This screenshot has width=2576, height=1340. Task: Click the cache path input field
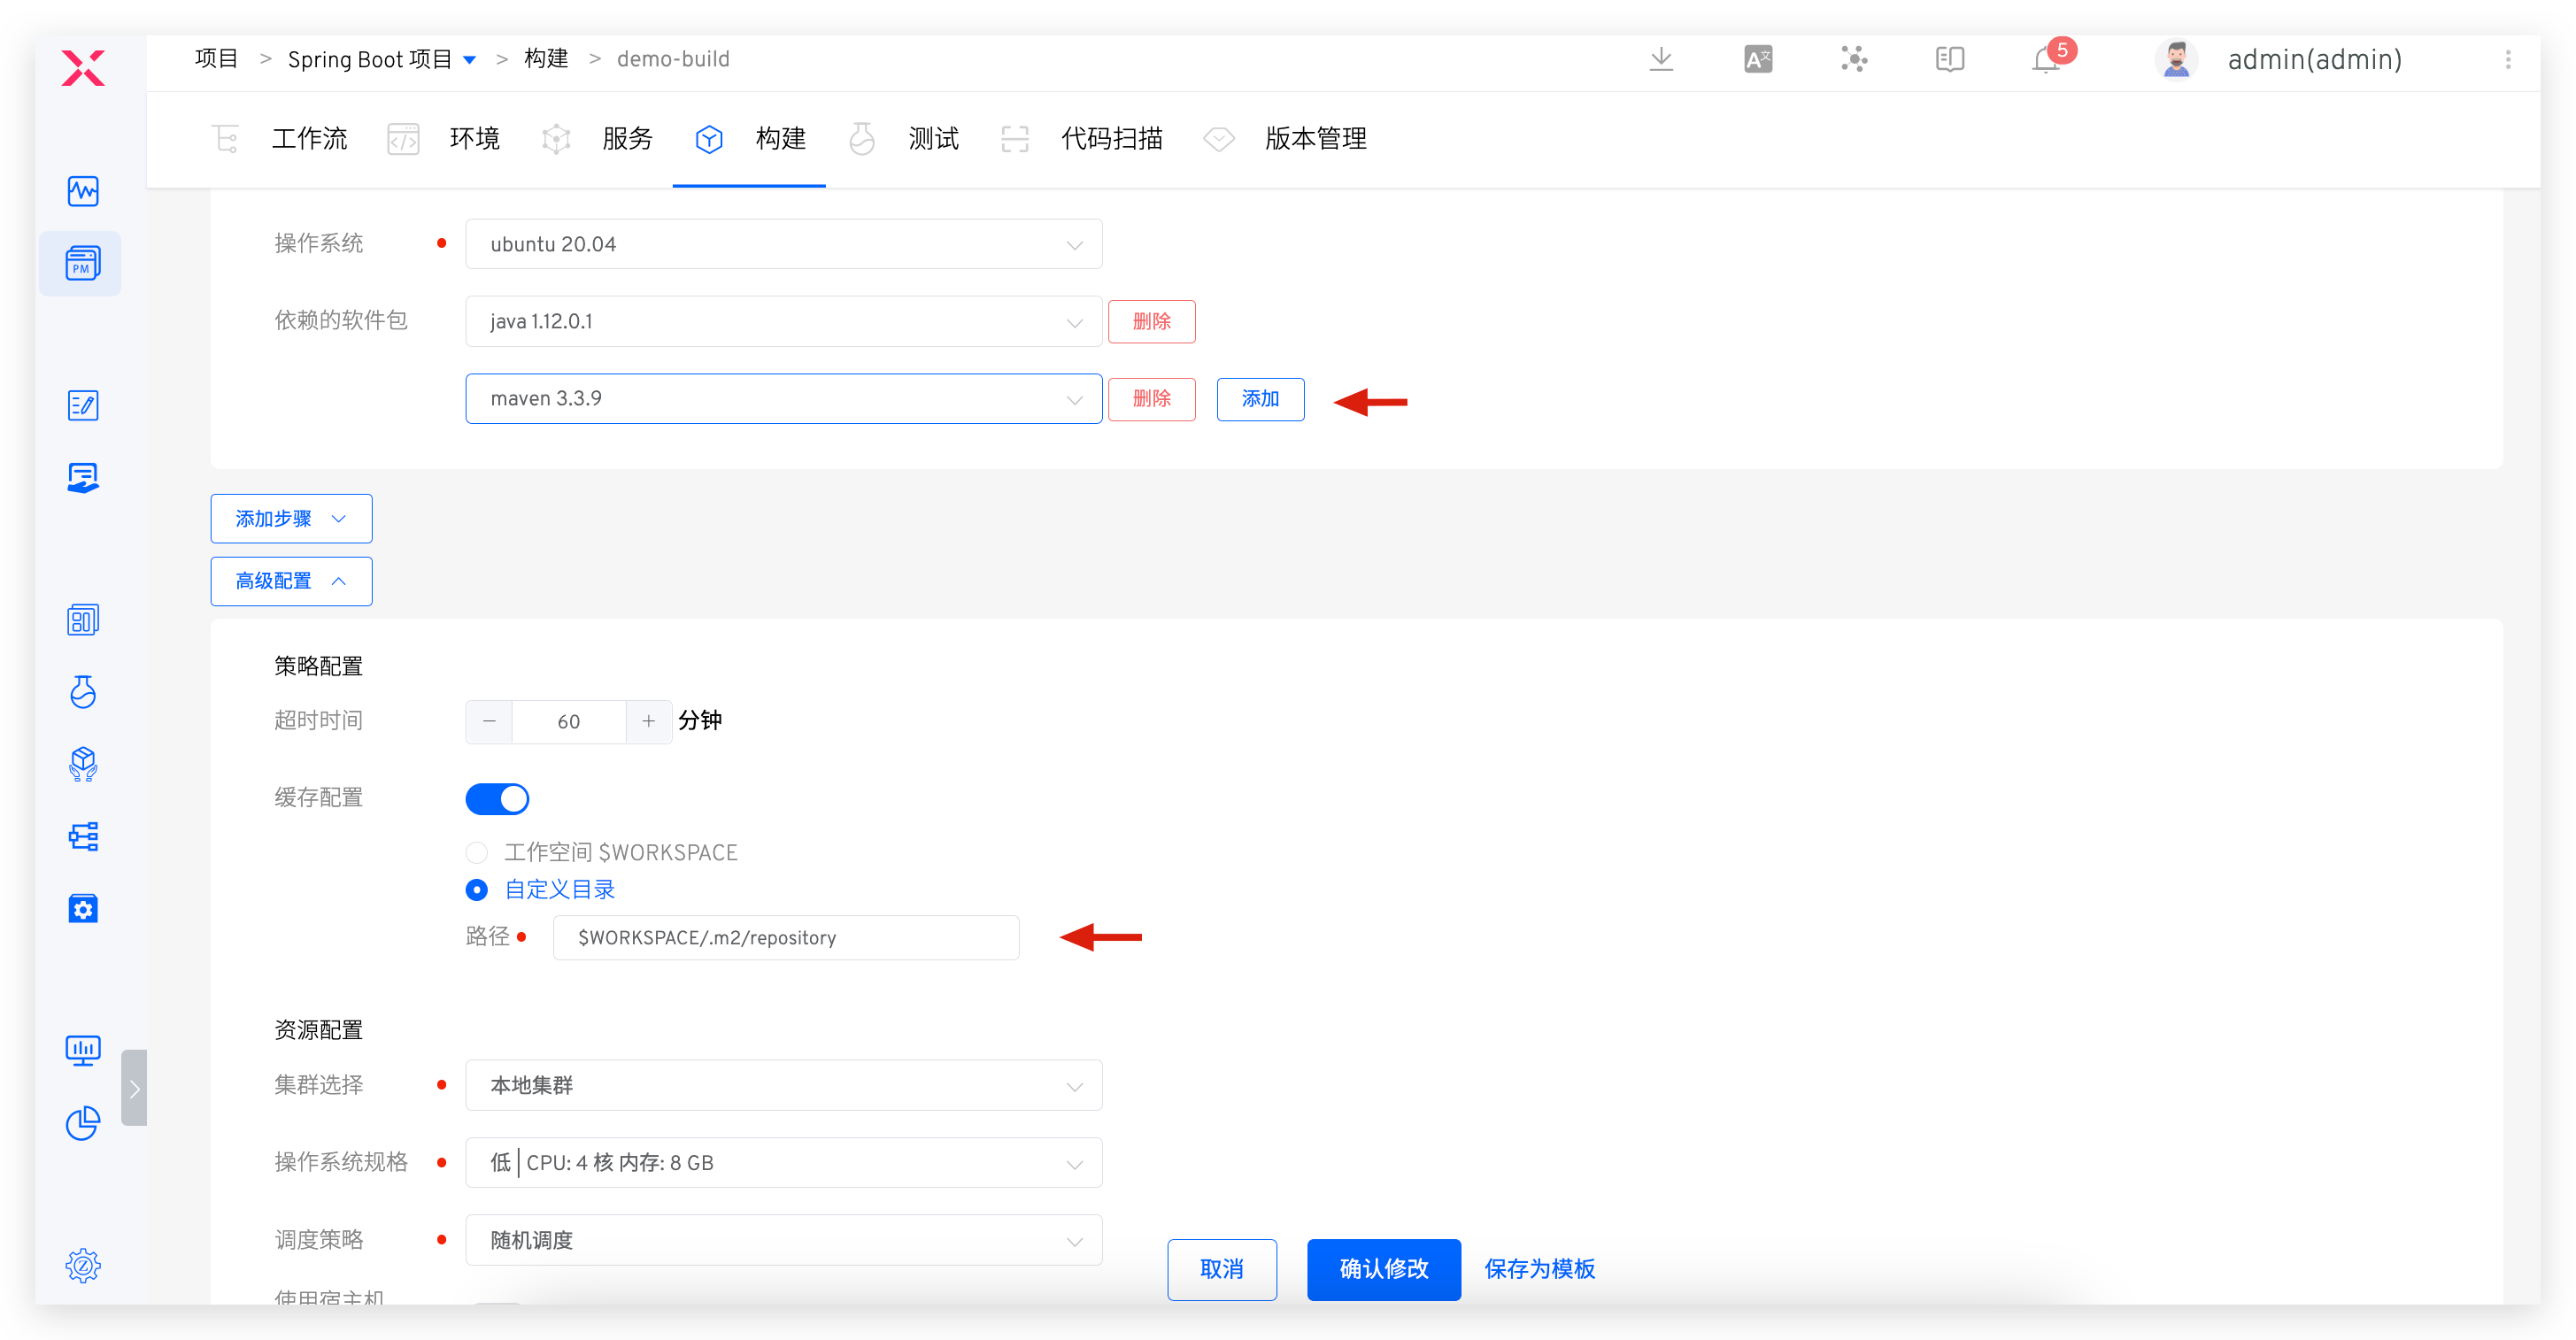[786, 937]
